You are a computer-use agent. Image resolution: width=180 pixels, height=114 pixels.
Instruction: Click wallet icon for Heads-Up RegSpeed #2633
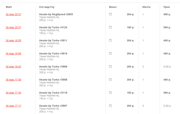110,14
